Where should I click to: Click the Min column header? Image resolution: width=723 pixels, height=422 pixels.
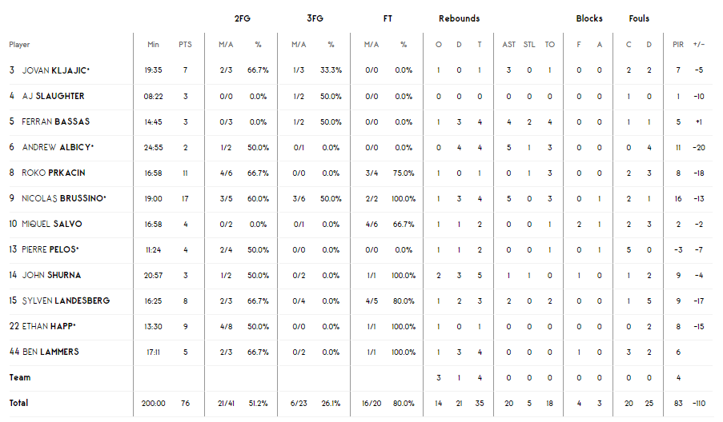153,45
